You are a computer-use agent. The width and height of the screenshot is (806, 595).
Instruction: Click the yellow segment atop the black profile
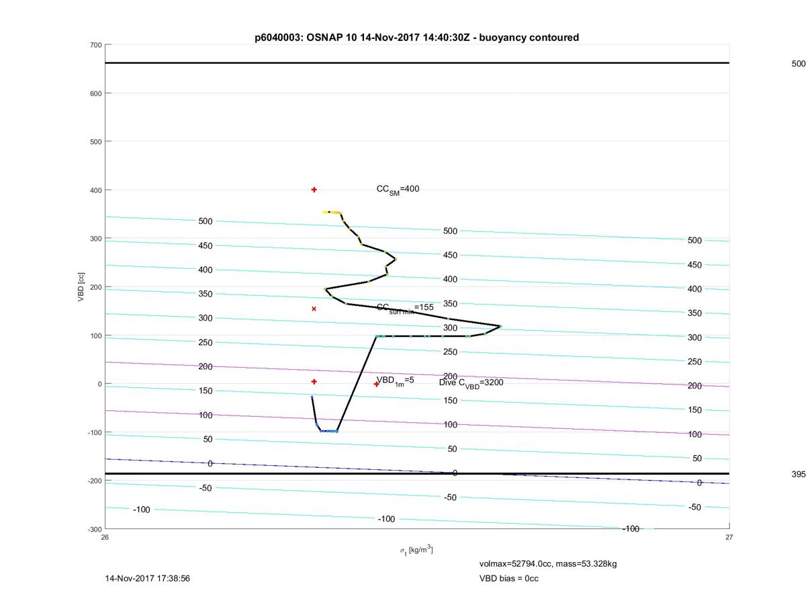[x=332, y=212]
